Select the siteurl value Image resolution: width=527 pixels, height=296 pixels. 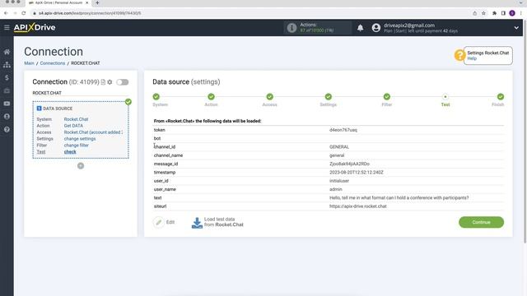[358, 206]
